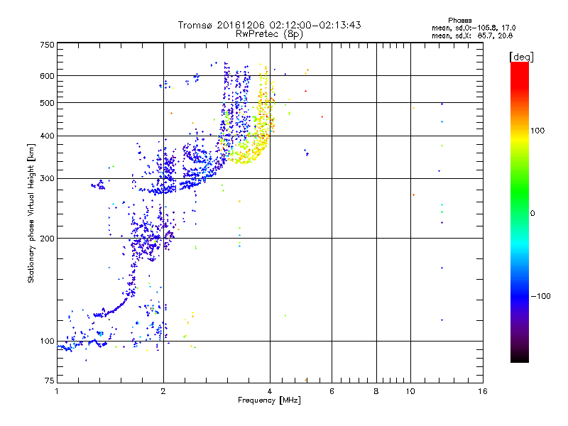Click the phase colorbar gradient
The height and width of the screenshot is (426, 568).
point(520,212)
